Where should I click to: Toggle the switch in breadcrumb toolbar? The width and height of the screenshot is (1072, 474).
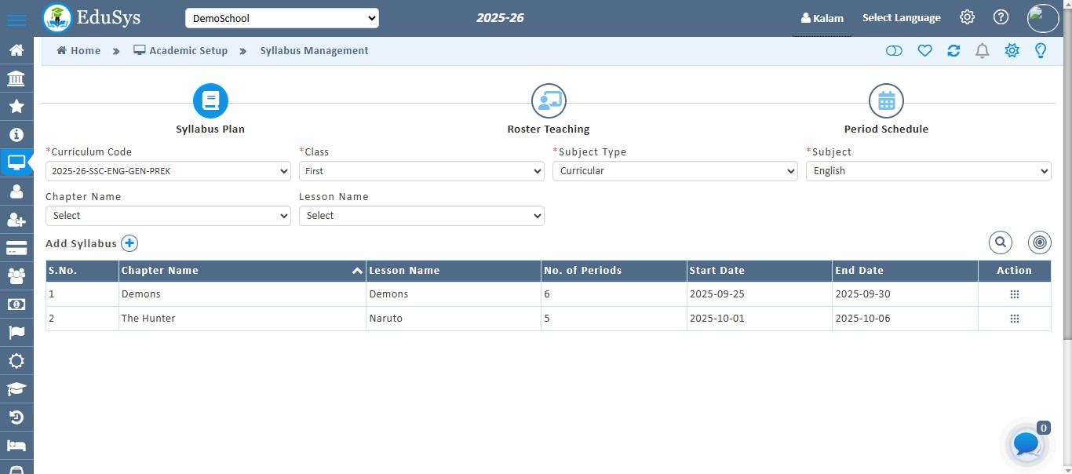click(x=894, y=51)
